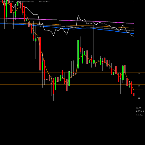Screen dimensions: 145x145
Task: Click the BSE 524687 ticker label
Action: point(44,2)
